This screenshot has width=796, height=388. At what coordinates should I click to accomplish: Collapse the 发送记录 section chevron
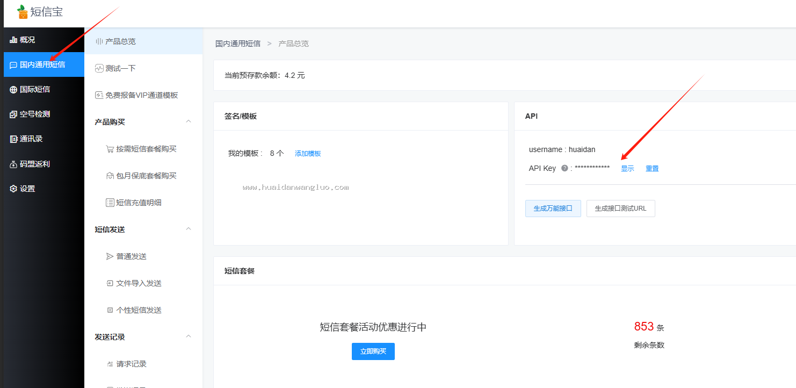pyautogui.click(x=189, y=336)
